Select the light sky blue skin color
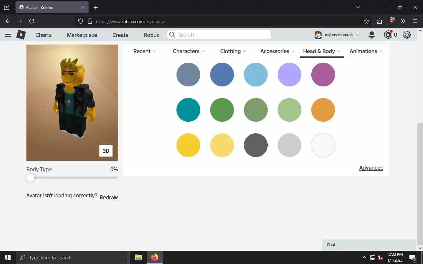423x264 pixels. [x=256, y=75]
